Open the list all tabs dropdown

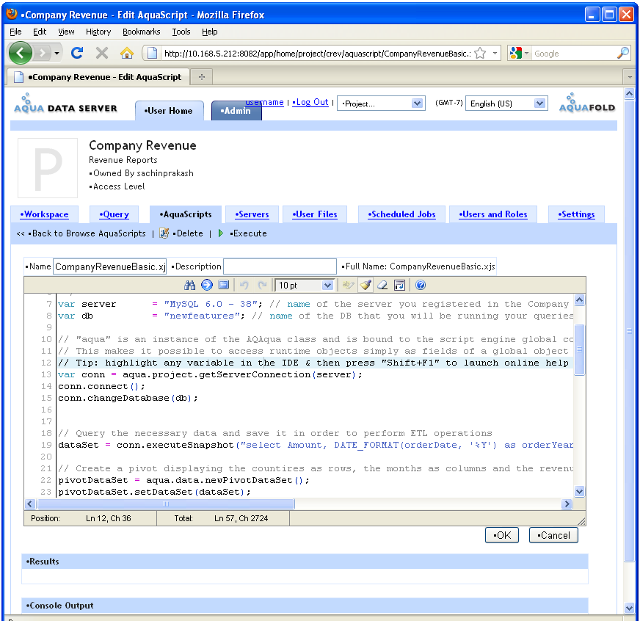630,77
